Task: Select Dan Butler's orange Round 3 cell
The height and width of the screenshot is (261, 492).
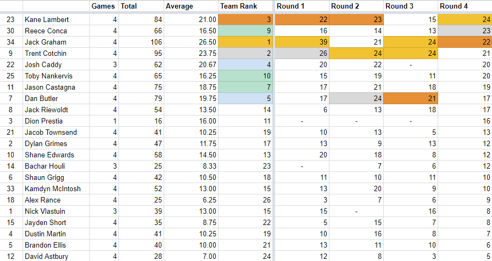Action: point(410,98)
